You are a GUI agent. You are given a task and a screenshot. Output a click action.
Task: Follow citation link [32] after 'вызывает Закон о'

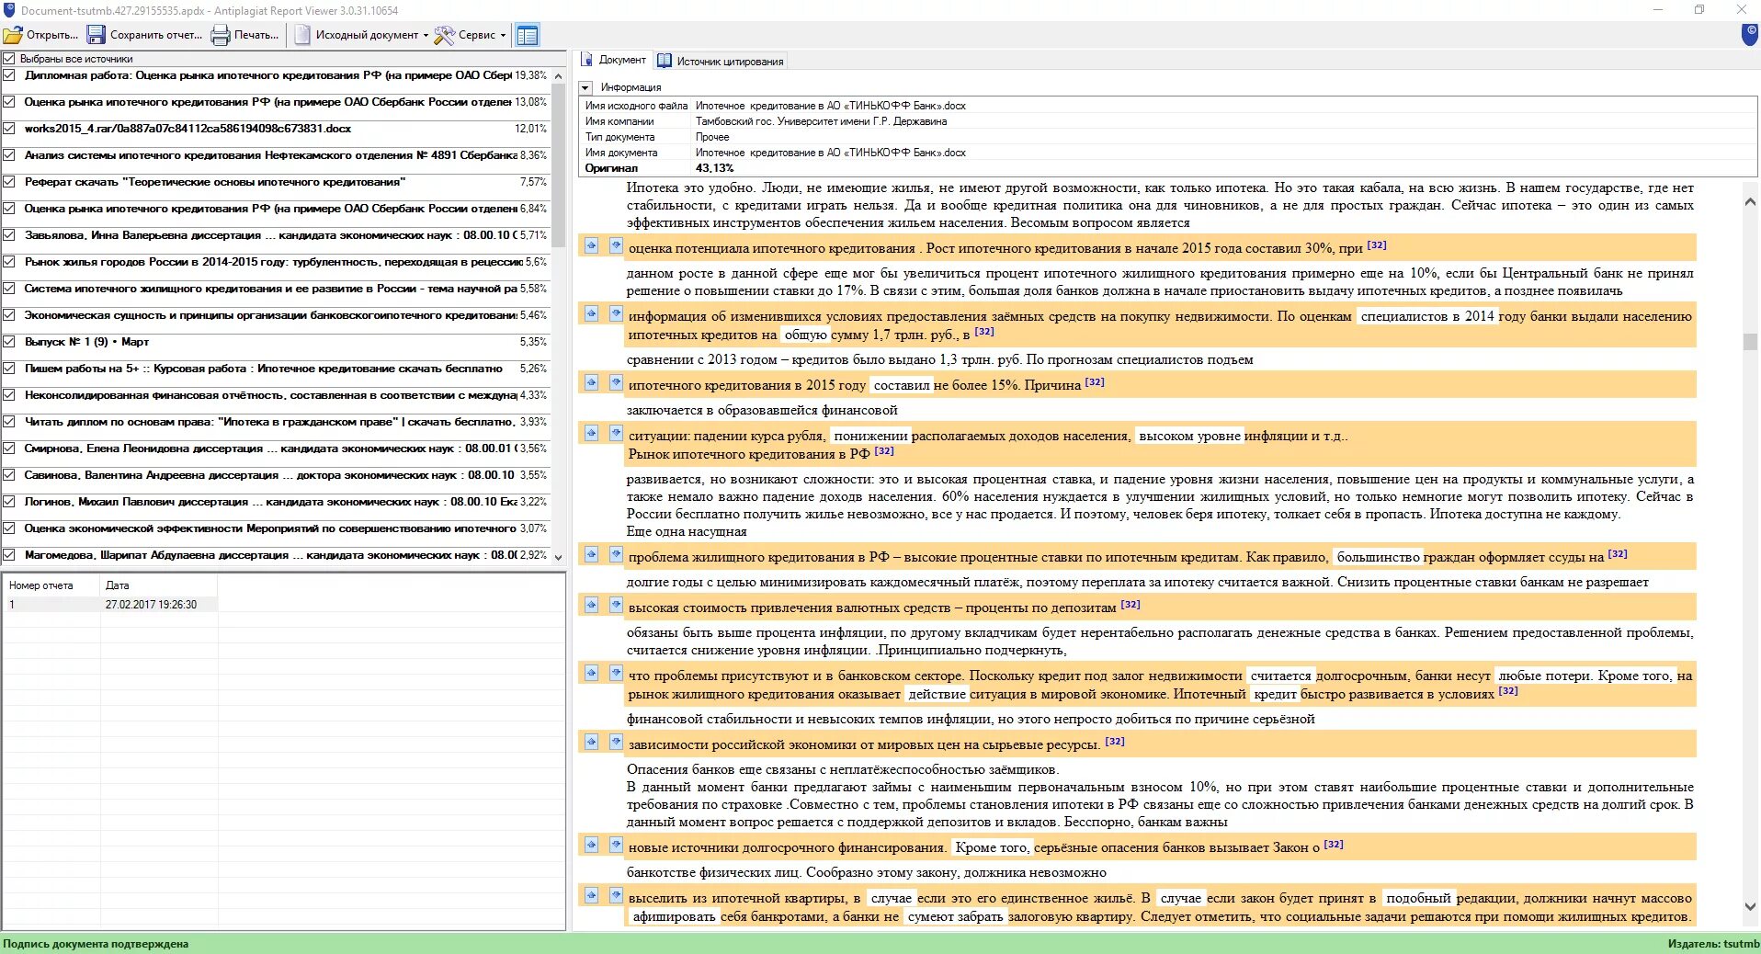1334,845
